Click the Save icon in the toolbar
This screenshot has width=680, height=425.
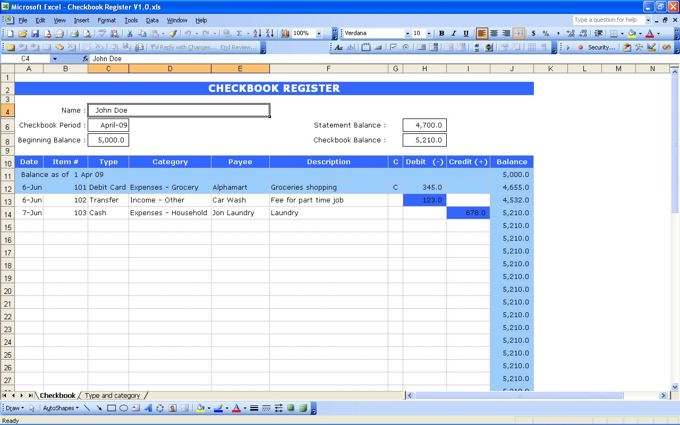[35, 33]
